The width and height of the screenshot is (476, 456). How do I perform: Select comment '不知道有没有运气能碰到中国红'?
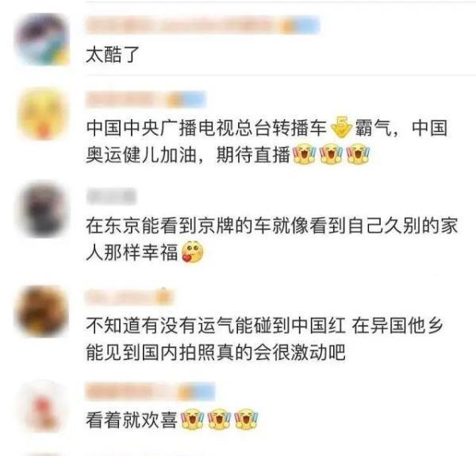(x=264, y=339)
